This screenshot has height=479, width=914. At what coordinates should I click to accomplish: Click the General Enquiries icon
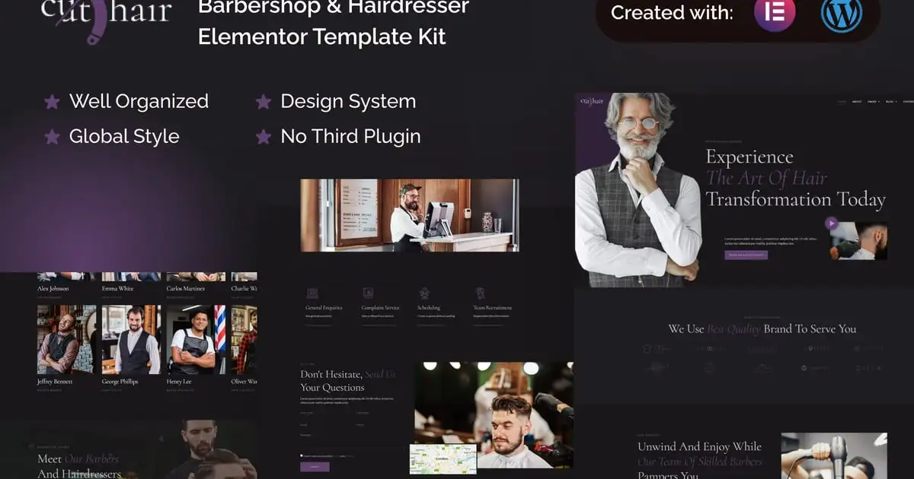tap(311, 293)
